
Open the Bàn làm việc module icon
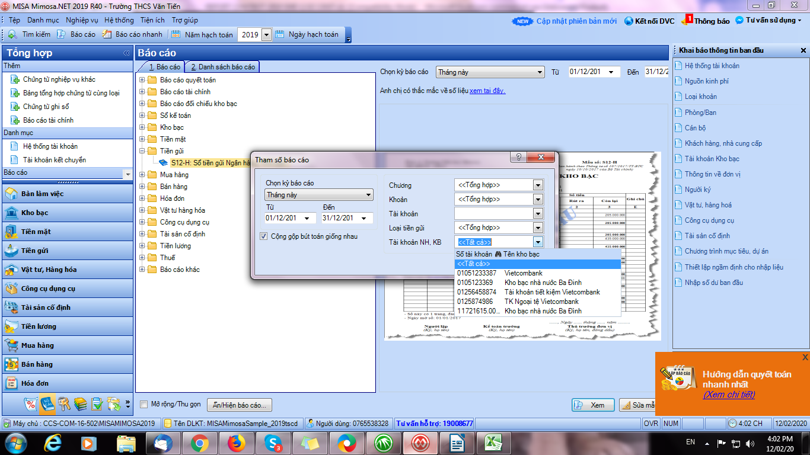pos(11,194)
